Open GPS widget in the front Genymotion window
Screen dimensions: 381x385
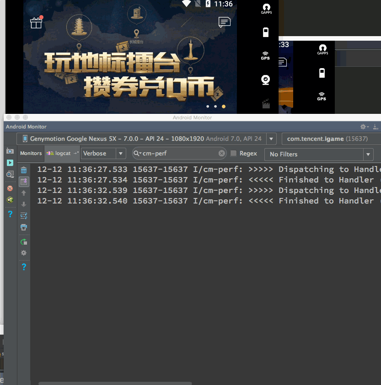[265, 56]
